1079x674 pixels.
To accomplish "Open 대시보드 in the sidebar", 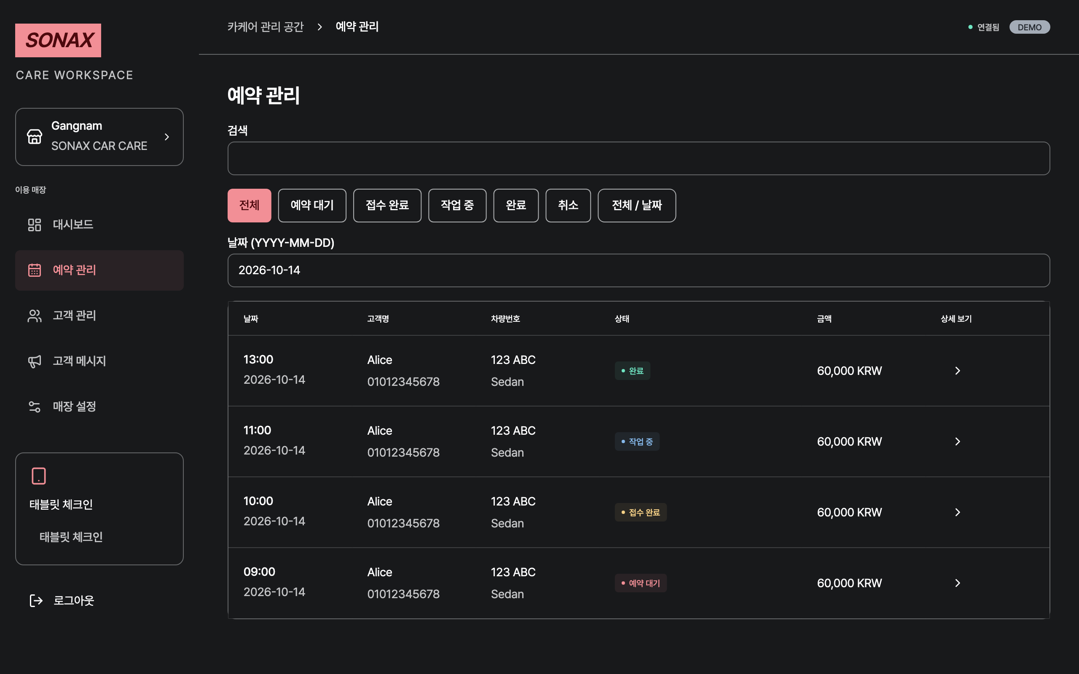I will tap(99, 225).
